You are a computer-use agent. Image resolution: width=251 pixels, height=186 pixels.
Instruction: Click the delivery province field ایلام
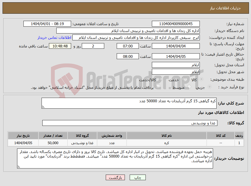176,65
